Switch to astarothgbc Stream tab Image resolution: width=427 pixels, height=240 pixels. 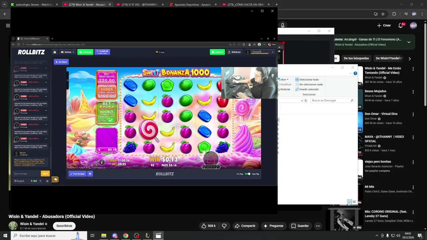(34, 4)
